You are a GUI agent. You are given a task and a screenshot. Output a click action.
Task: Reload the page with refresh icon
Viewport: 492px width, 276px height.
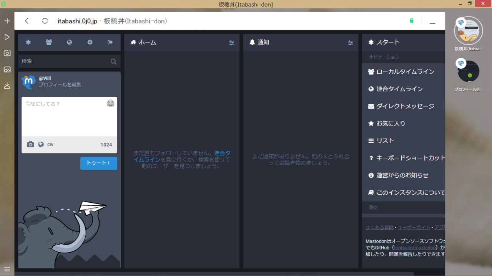[45, 21]
